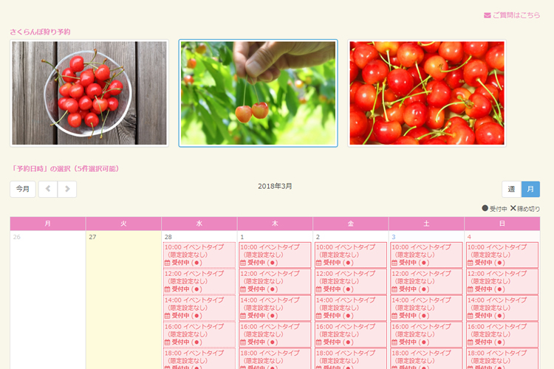This screenshot has height=369, width=554.
Task: Click date 27 cell in Tuesday column
Action: [123, 295]
